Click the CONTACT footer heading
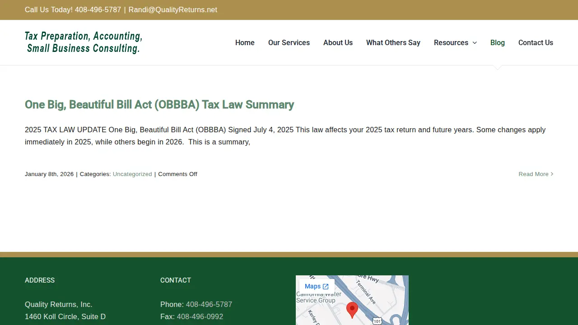 pos(176,280)
